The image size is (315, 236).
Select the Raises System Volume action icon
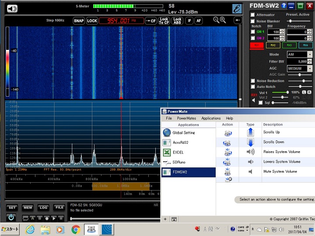pos(228,152)
